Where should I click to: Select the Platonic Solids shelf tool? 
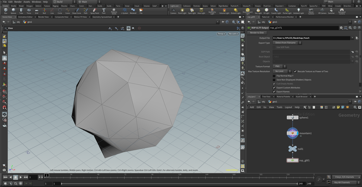point(114,11)
